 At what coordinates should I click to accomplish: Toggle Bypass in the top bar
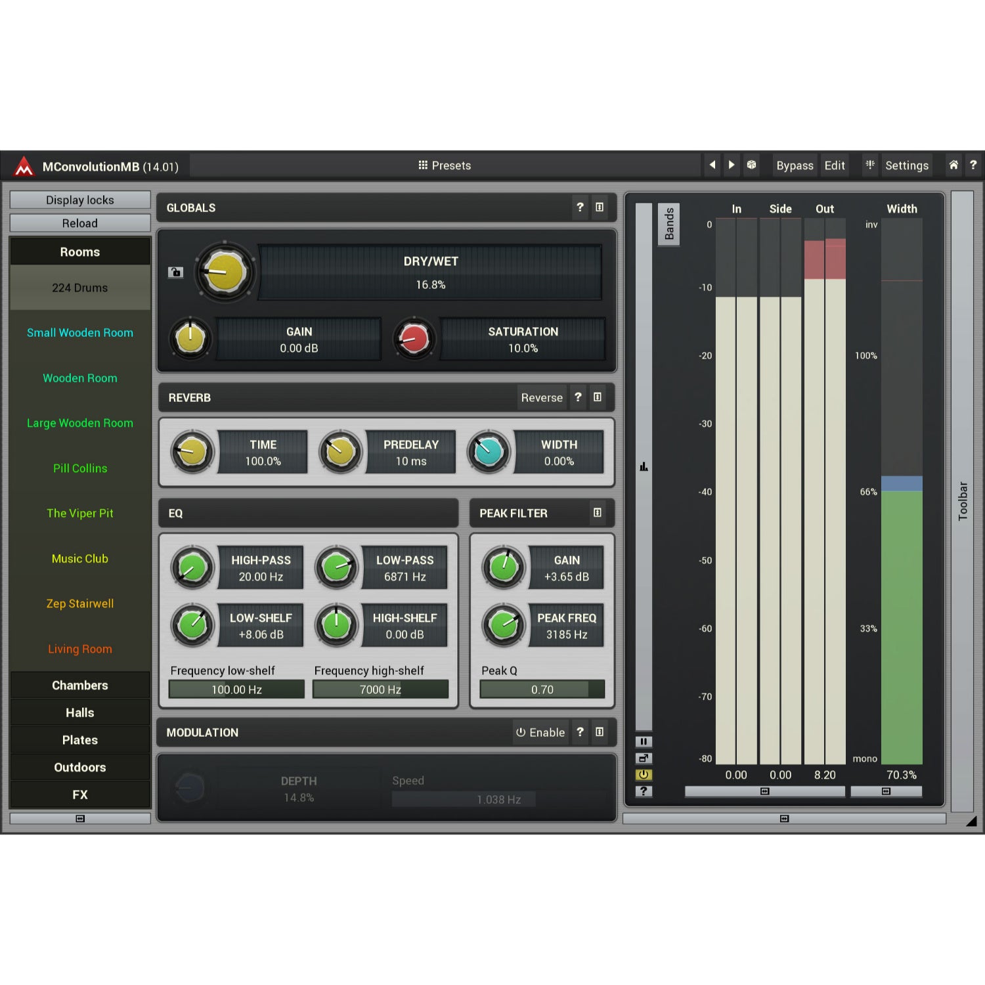tap(795, 165)
